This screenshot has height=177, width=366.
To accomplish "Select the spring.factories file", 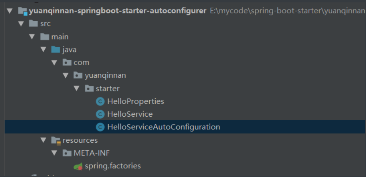I will point(113,166).
